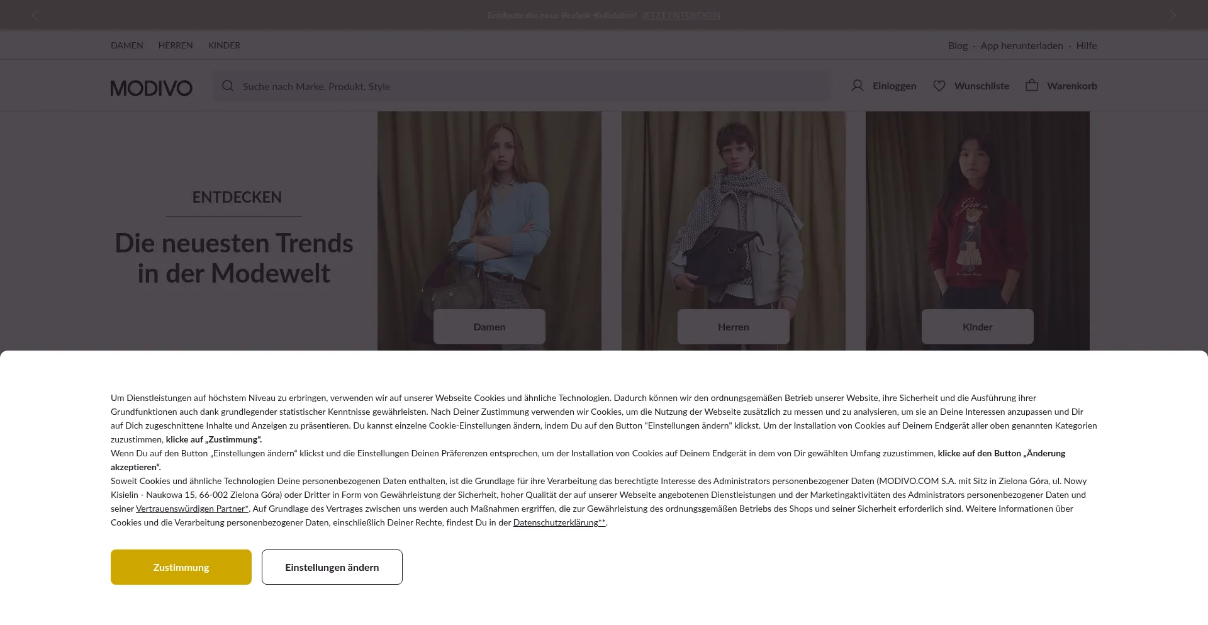Open the Warenkorb shopping bag icon
Image resolution: width=1208 pixels, height=625 pixels.
(1032, 85)
